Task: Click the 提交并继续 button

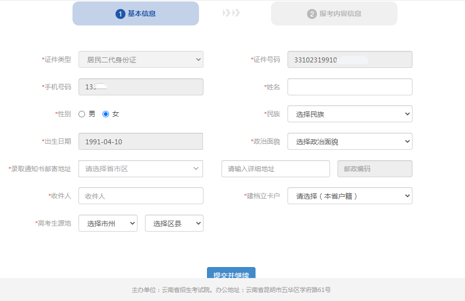Action: (231, 273)
